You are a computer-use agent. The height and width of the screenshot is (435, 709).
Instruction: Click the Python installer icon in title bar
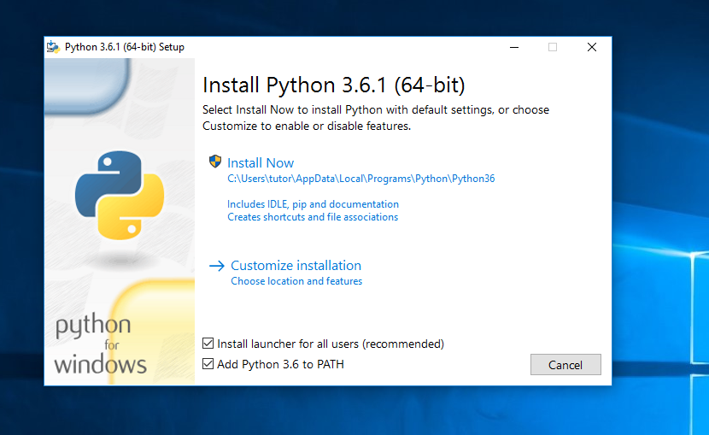tap(53, 46)
